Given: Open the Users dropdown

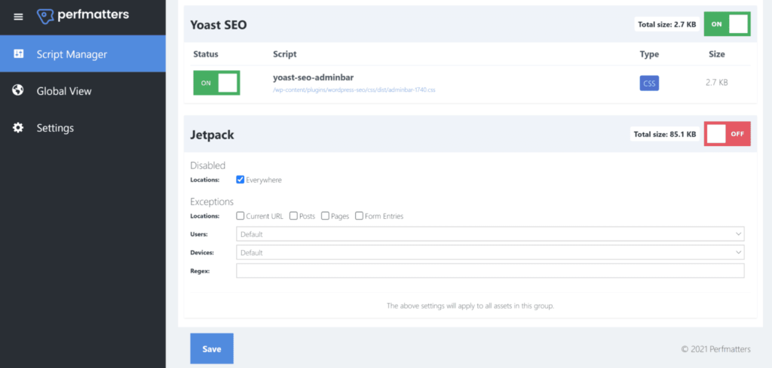Looking at the screenshot, I should pos(490,234).
